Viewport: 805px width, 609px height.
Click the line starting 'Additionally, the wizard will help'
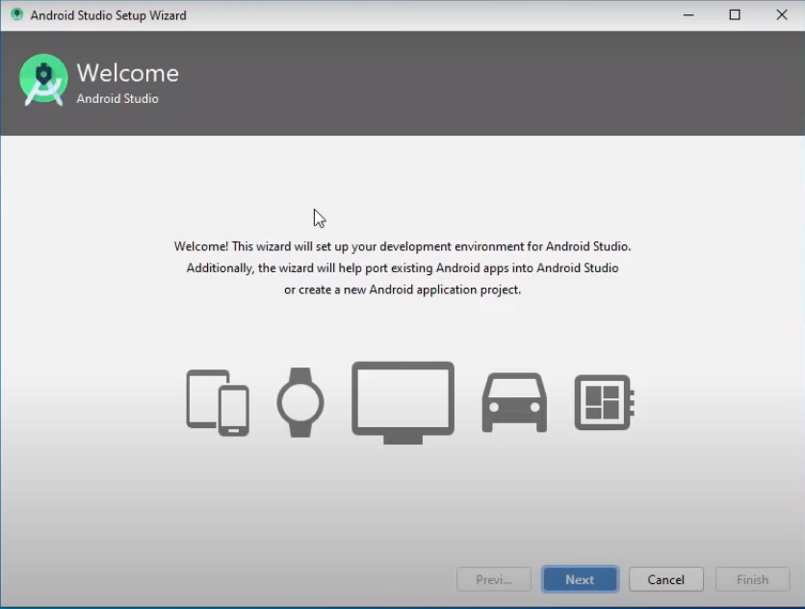[402, 267]
